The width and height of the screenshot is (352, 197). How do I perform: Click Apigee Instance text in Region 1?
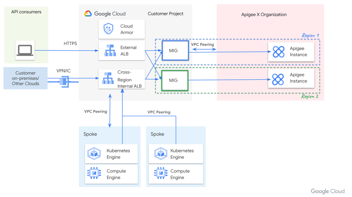coord(298,51)
